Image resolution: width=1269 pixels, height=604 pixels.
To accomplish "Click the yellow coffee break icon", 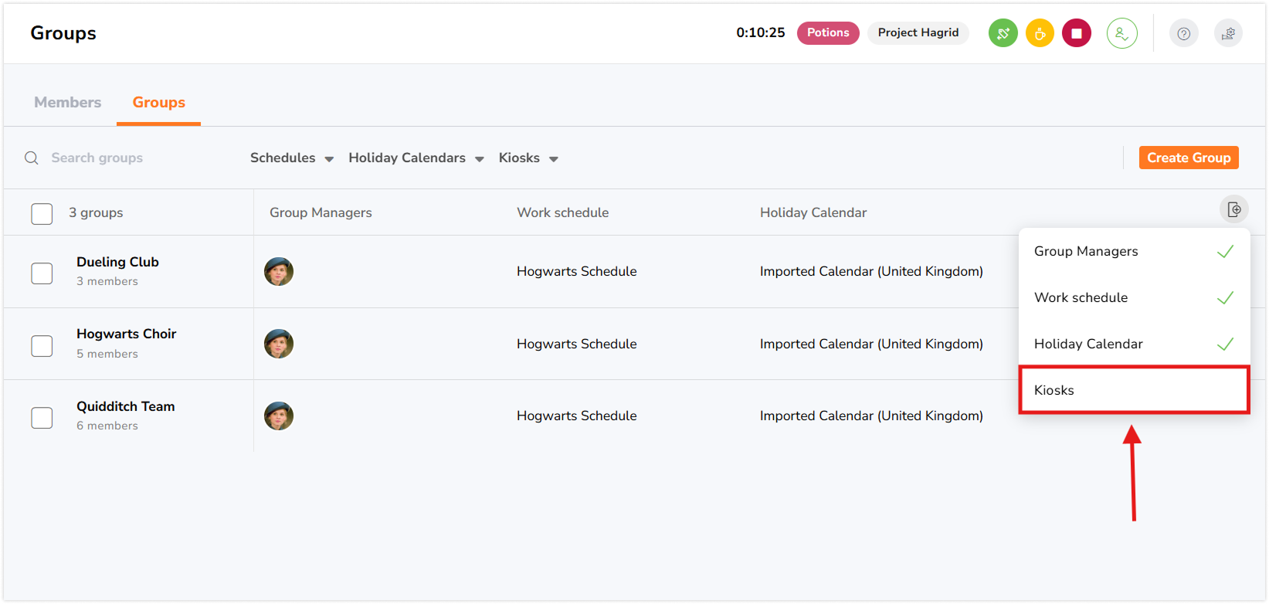I will coord(1040,33).
